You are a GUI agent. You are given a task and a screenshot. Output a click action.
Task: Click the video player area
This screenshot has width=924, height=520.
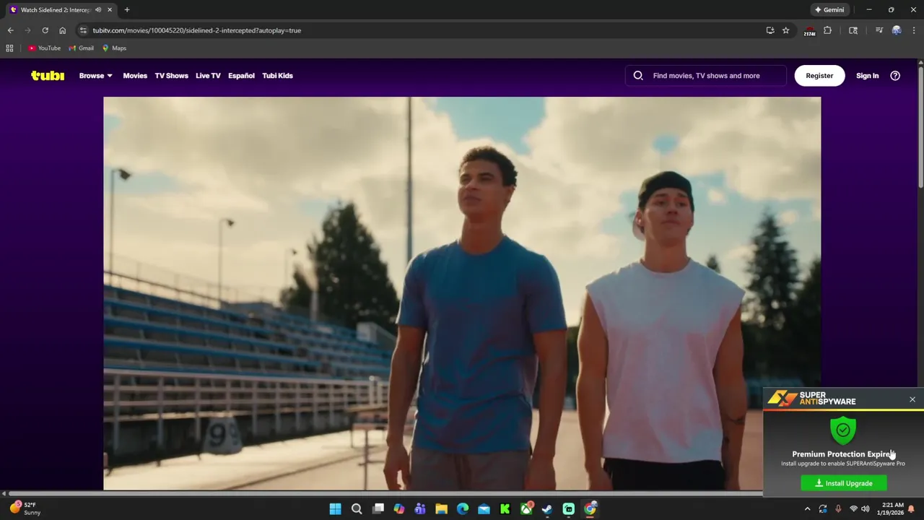462,293
